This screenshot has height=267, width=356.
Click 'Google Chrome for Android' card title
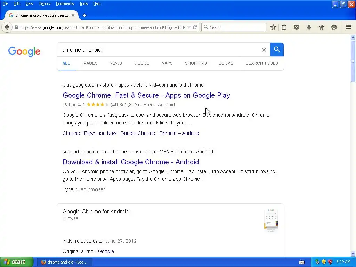point(96,211)
